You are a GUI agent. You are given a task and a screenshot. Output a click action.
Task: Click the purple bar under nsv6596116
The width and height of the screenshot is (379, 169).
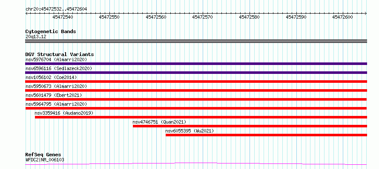[x=196, y=73]
